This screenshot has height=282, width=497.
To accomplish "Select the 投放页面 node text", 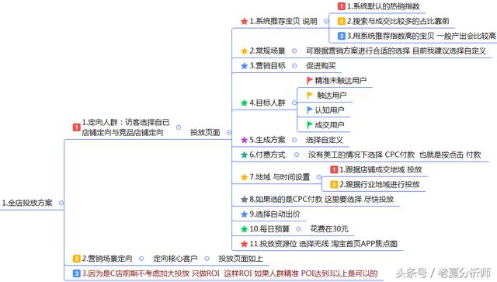I will (205, 133).
